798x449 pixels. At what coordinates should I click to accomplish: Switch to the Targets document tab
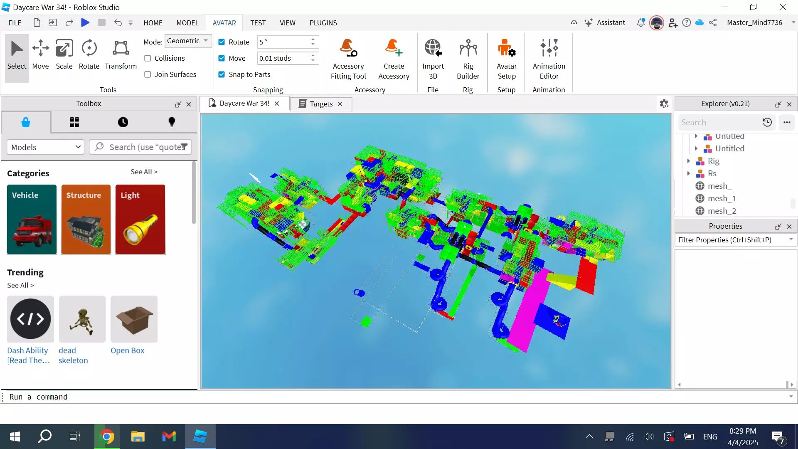321,104
